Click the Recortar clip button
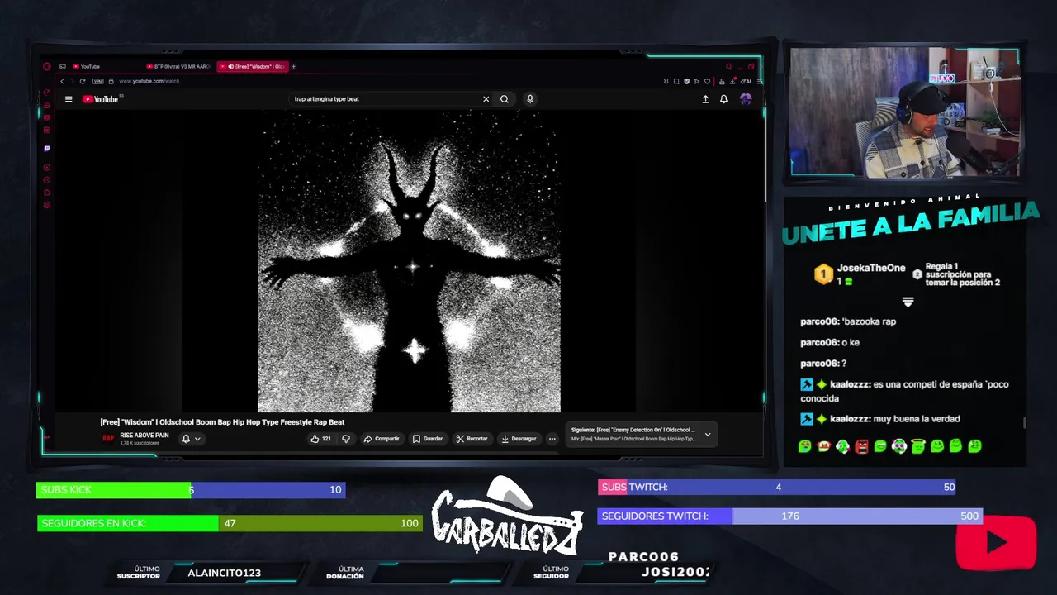 coord(472,439)
